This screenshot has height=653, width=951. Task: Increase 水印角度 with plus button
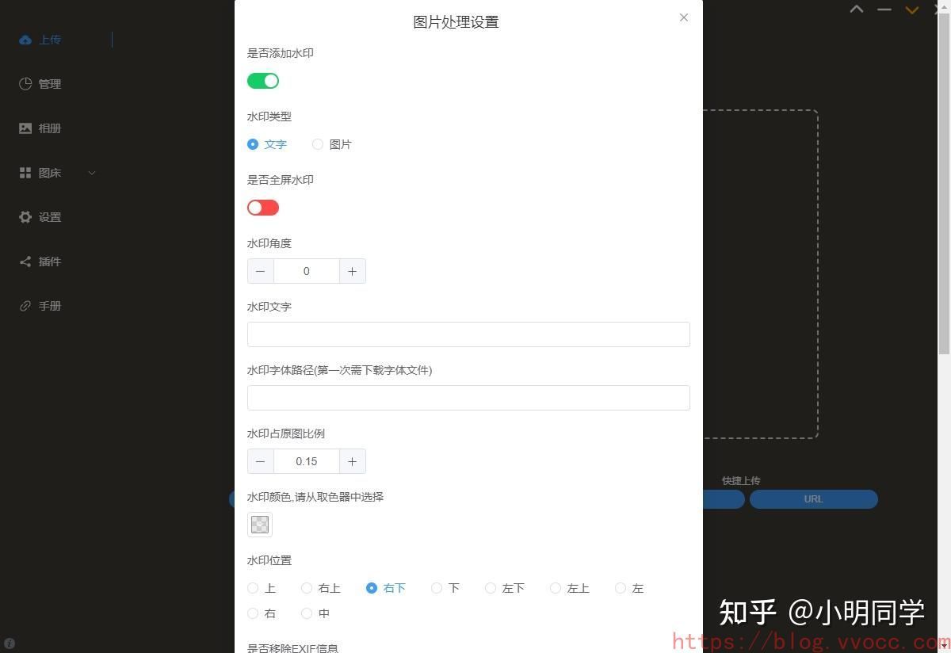[x=352, y=271]
